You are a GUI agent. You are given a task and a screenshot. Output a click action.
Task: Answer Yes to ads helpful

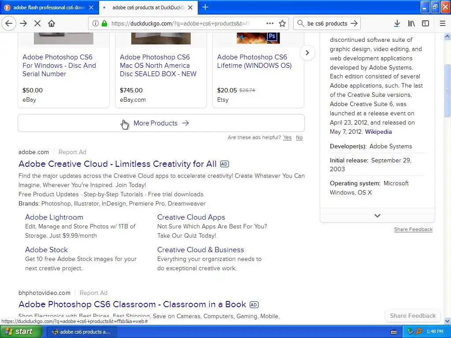(x=287, y=137)
